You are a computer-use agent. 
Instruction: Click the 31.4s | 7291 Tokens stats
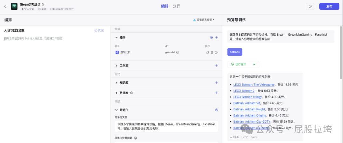click(x=244, y=137)
